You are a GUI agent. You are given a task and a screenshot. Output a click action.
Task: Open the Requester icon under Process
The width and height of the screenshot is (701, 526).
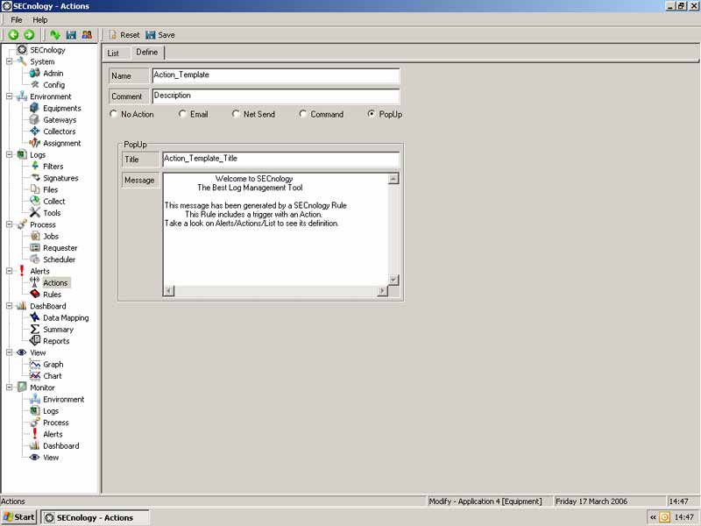coord(34,247)
